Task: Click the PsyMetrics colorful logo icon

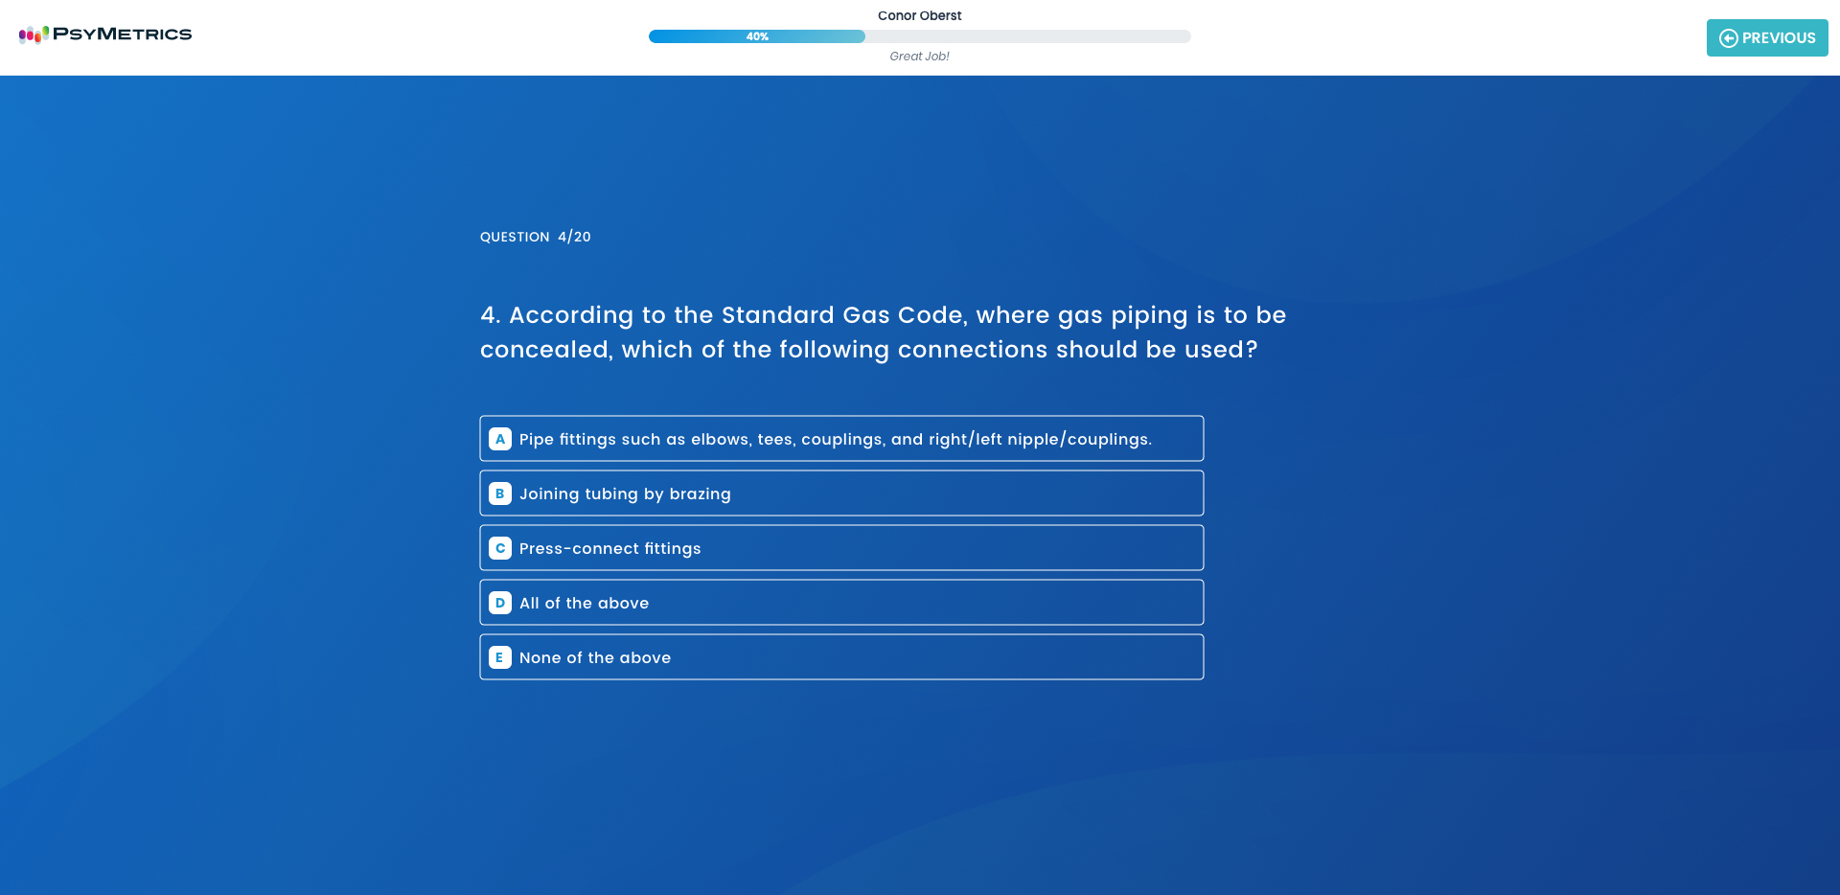Action: tap(33, 34)
